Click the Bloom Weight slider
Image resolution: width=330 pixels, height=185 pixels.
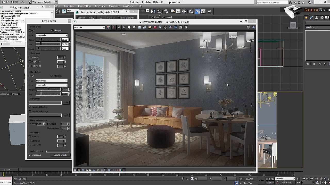(x=48, y=40)
